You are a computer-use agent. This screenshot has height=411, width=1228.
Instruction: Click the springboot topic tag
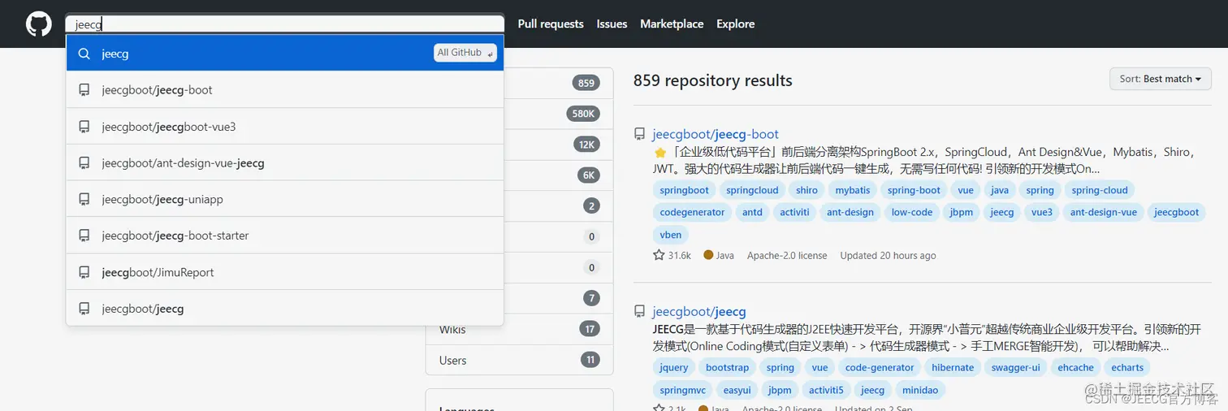click(x=684, y=190)
